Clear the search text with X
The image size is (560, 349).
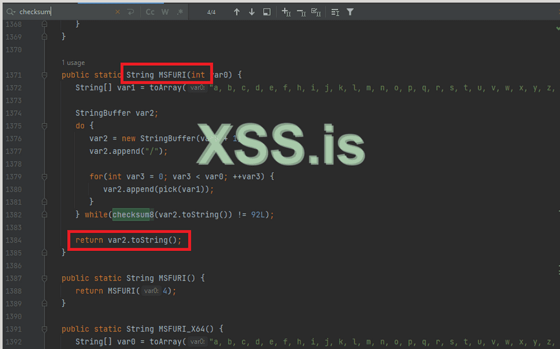pos(118,12)
